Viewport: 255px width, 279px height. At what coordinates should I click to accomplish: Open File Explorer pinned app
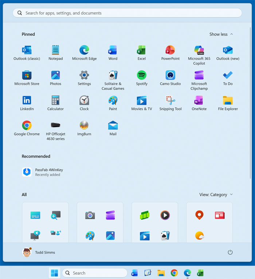click(x=228, y=103)
